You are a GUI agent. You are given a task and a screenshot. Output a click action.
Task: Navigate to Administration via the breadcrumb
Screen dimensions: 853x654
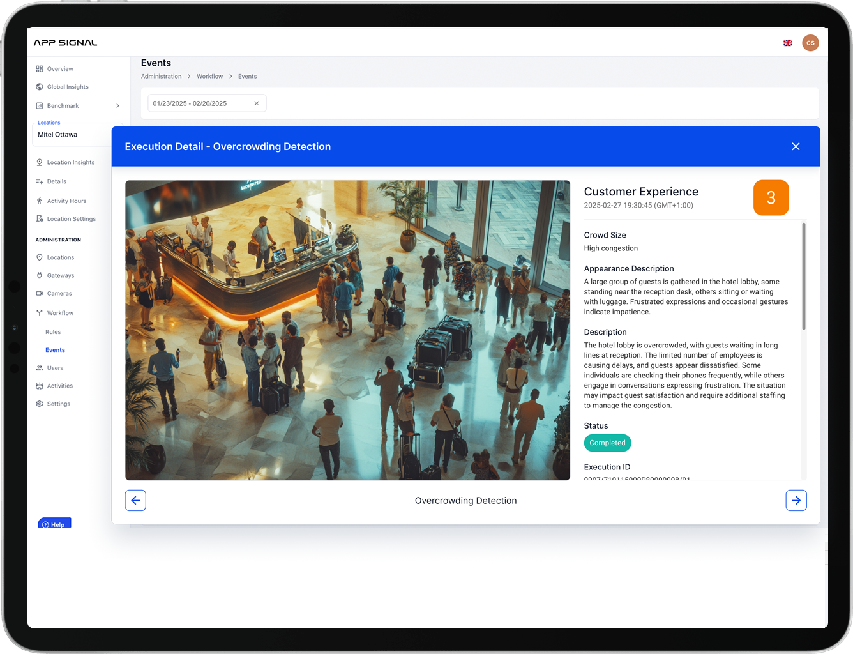[161, 76]
